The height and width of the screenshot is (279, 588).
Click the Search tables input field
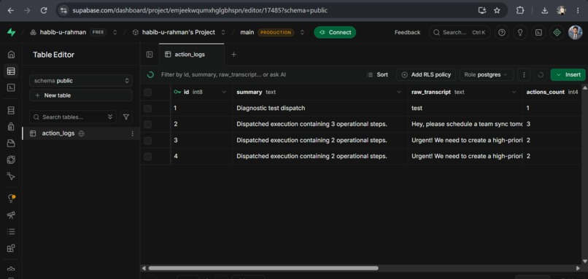pos(73,117)
